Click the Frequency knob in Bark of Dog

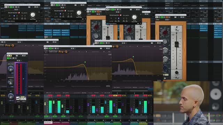pyautogui.click(x=11, y=82)
